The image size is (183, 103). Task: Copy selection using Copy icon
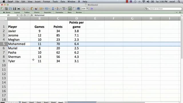[x=28, y=9]
